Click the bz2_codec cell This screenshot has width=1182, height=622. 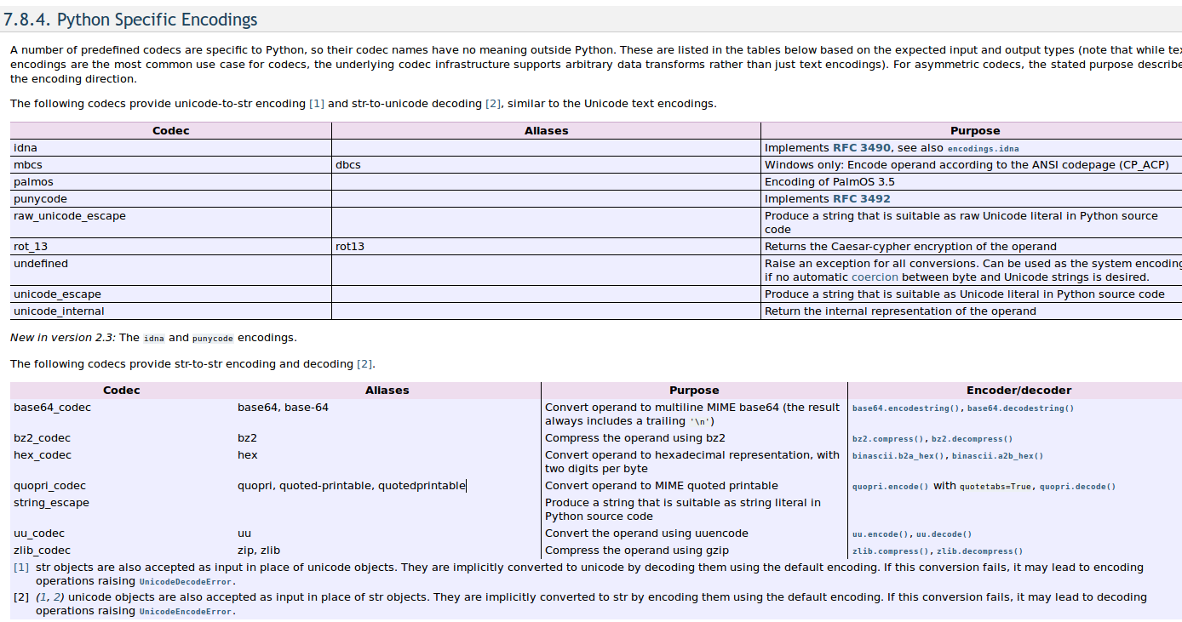click(122, 438)
